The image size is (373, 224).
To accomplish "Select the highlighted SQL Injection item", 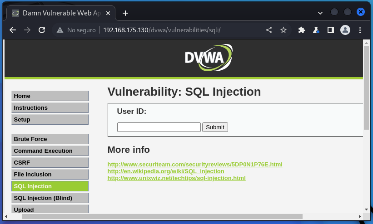I will pos(50,186).
